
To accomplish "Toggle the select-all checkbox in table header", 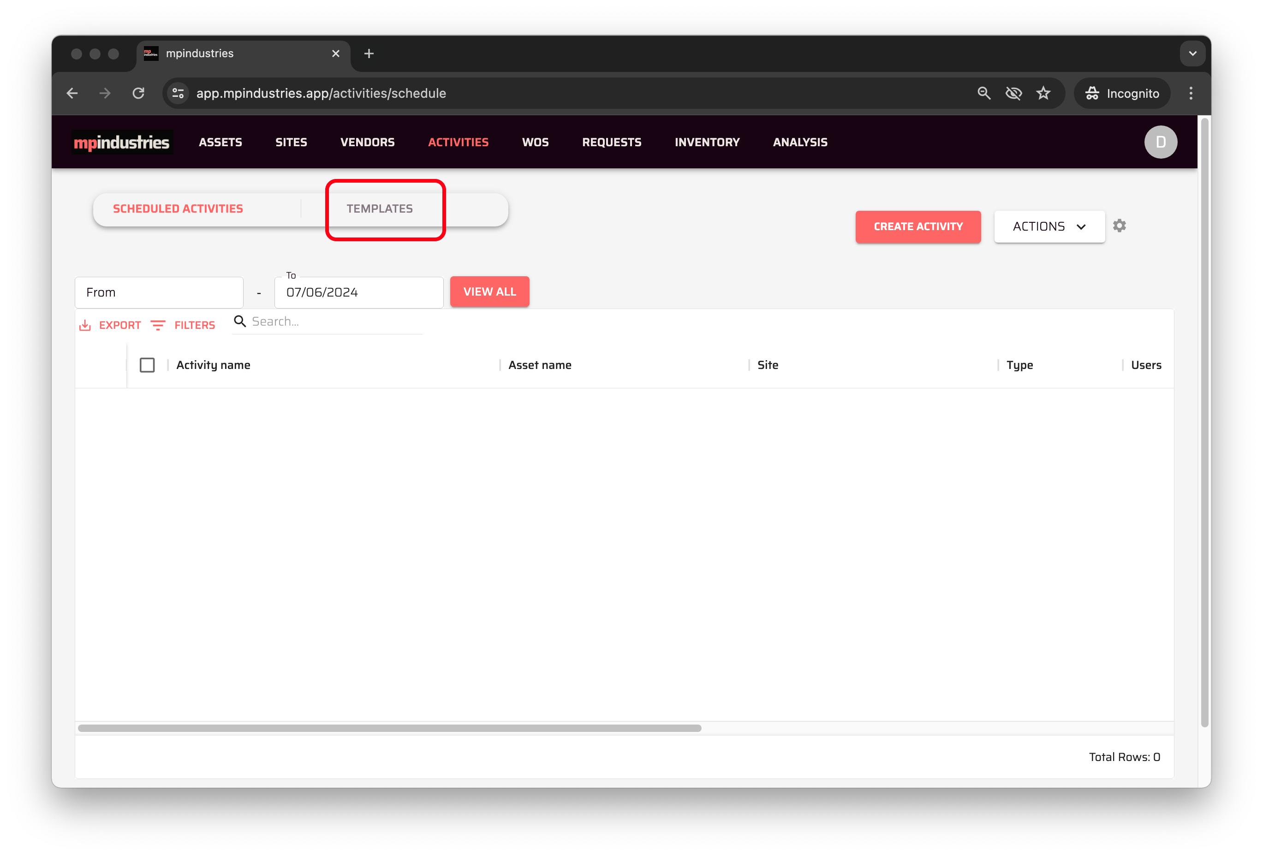I will (147, 365).
